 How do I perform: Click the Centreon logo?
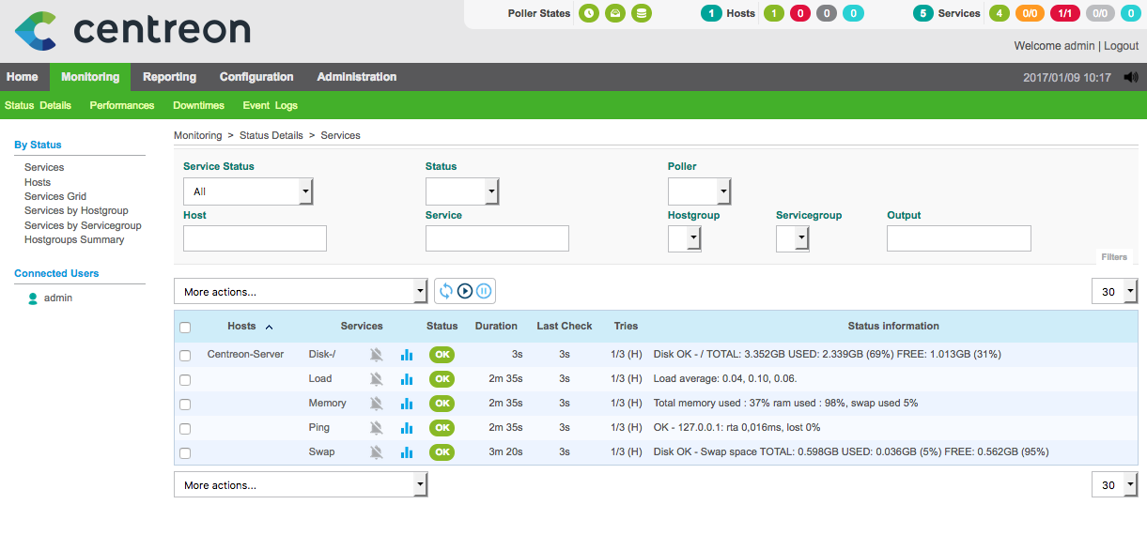[x=133, y=30]
